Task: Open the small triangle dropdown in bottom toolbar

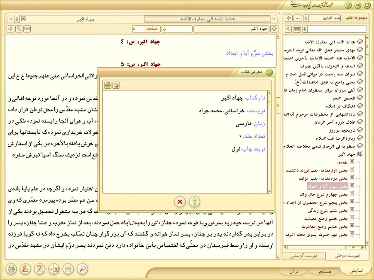Action: [51, 269]
